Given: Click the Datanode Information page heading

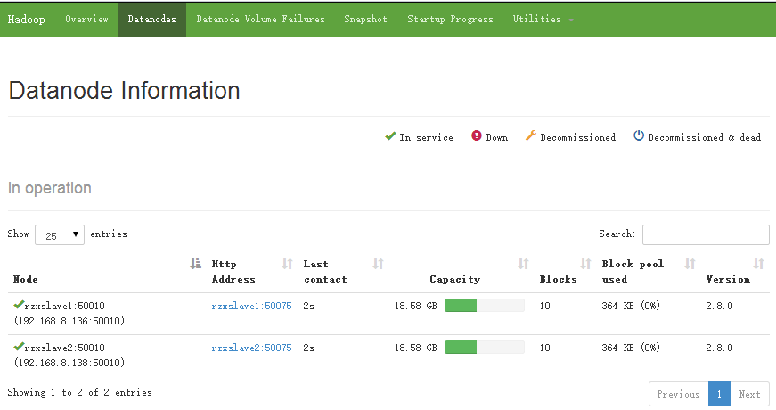Looking at the screenshot, I should (x=124, y=91).
